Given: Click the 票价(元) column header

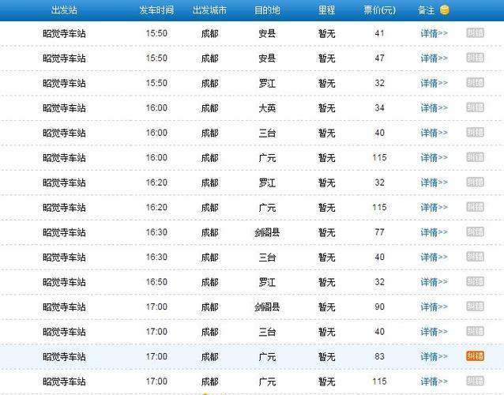Looking at the screenshot, I should (x=380, y=10).
